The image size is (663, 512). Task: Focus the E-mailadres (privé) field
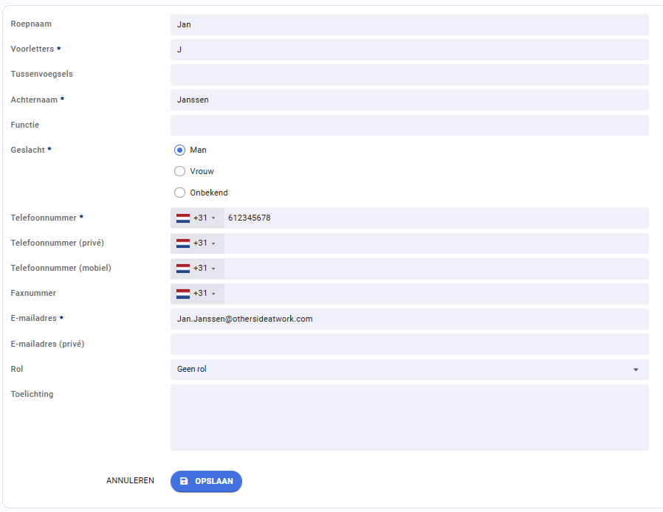409,345
